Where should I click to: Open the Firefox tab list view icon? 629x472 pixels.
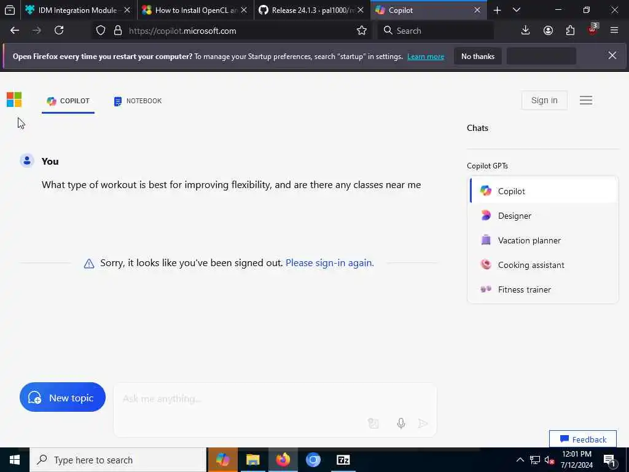10,10
